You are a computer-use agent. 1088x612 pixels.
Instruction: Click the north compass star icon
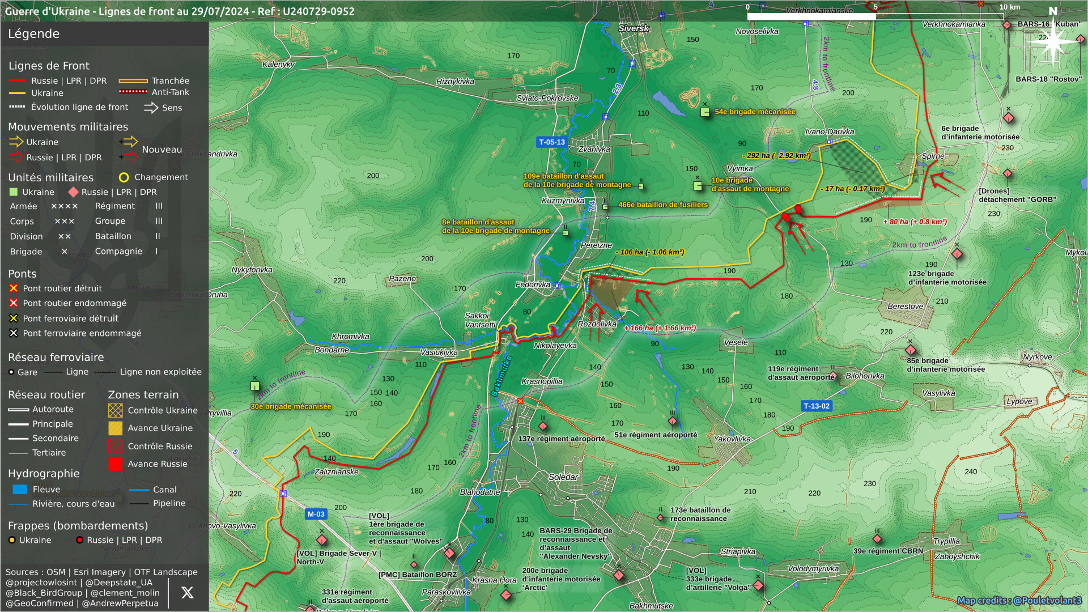point(1052,41)
